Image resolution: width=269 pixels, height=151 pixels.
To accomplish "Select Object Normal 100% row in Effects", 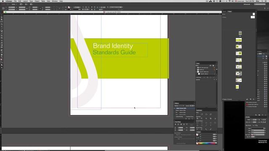I will tap(185, 108).
